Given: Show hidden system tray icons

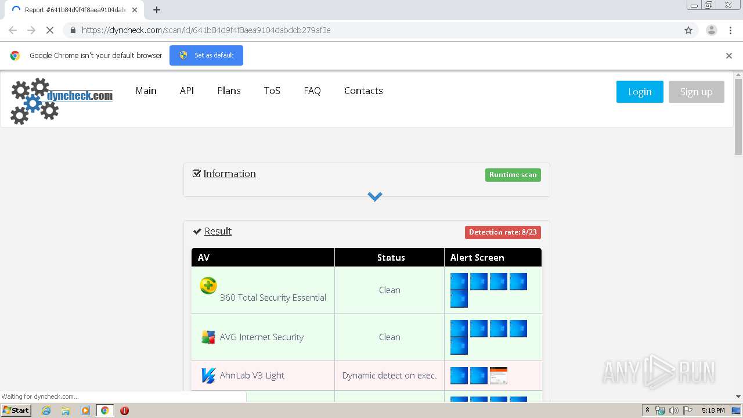Looking at the screenshot, I should pyautogui.click(x=647, y=410).
